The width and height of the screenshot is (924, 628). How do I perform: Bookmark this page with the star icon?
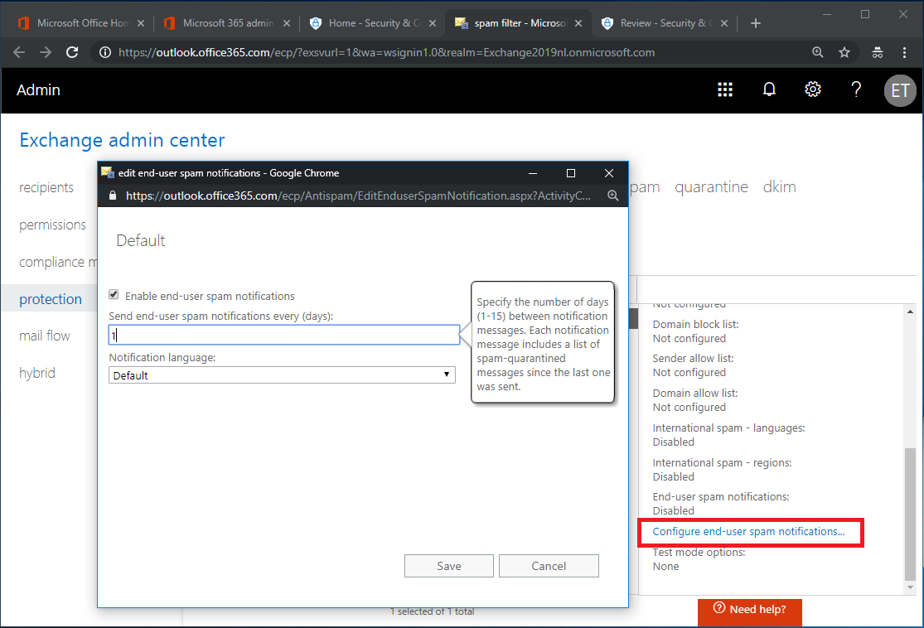click(x=844, y=52)
